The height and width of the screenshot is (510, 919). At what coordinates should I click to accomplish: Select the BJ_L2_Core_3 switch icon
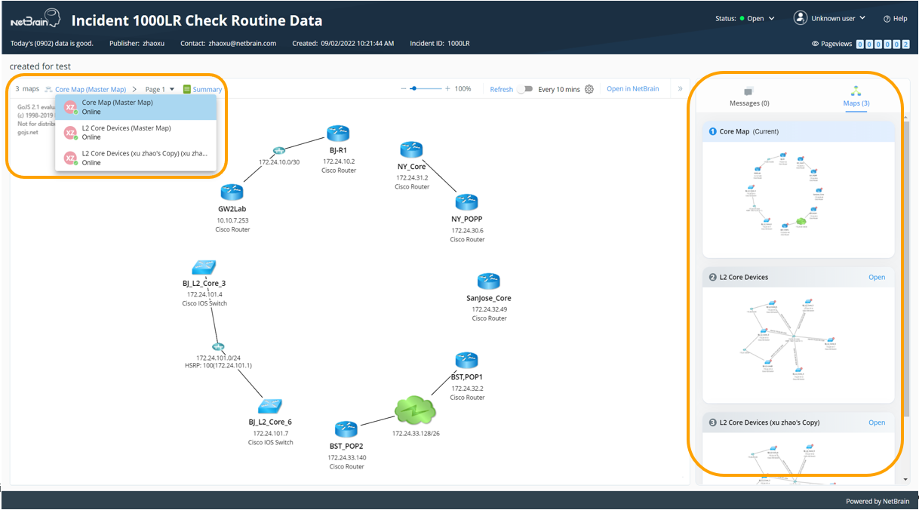204,267
